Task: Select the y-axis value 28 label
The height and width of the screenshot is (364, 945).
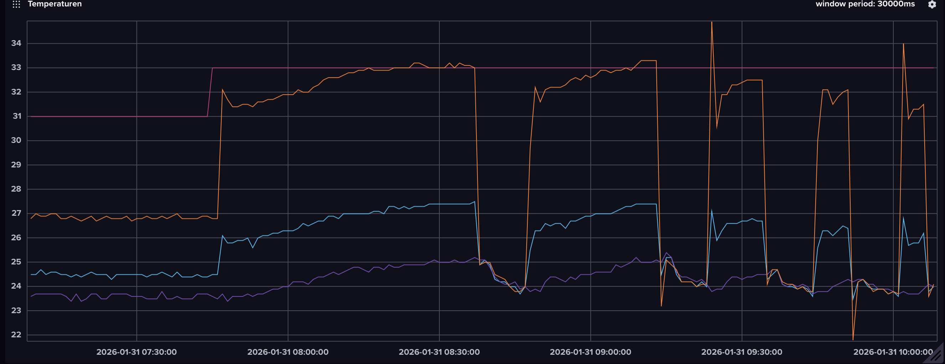Action: [16, 189]
